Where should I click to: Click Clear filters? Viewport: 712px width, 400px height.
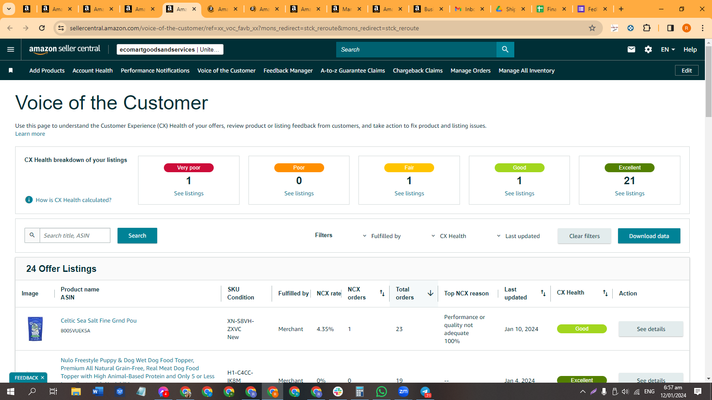[x=584, y=236]
